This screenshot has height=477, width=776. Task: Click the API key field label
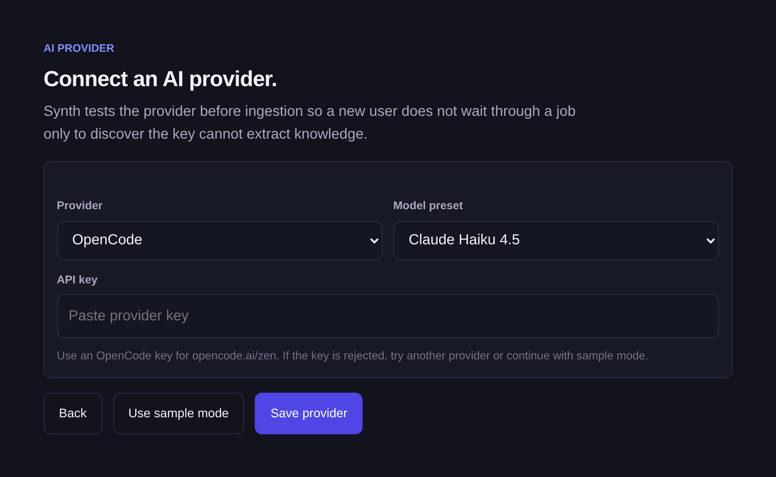pos(77,279)
